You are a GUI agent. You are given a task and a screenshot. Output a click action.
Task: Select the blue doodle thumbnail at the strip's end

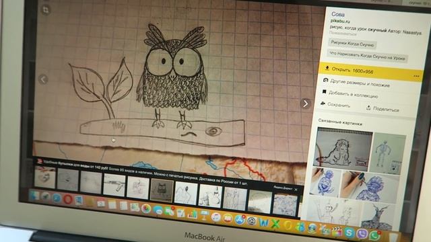[x=285, y=205]
